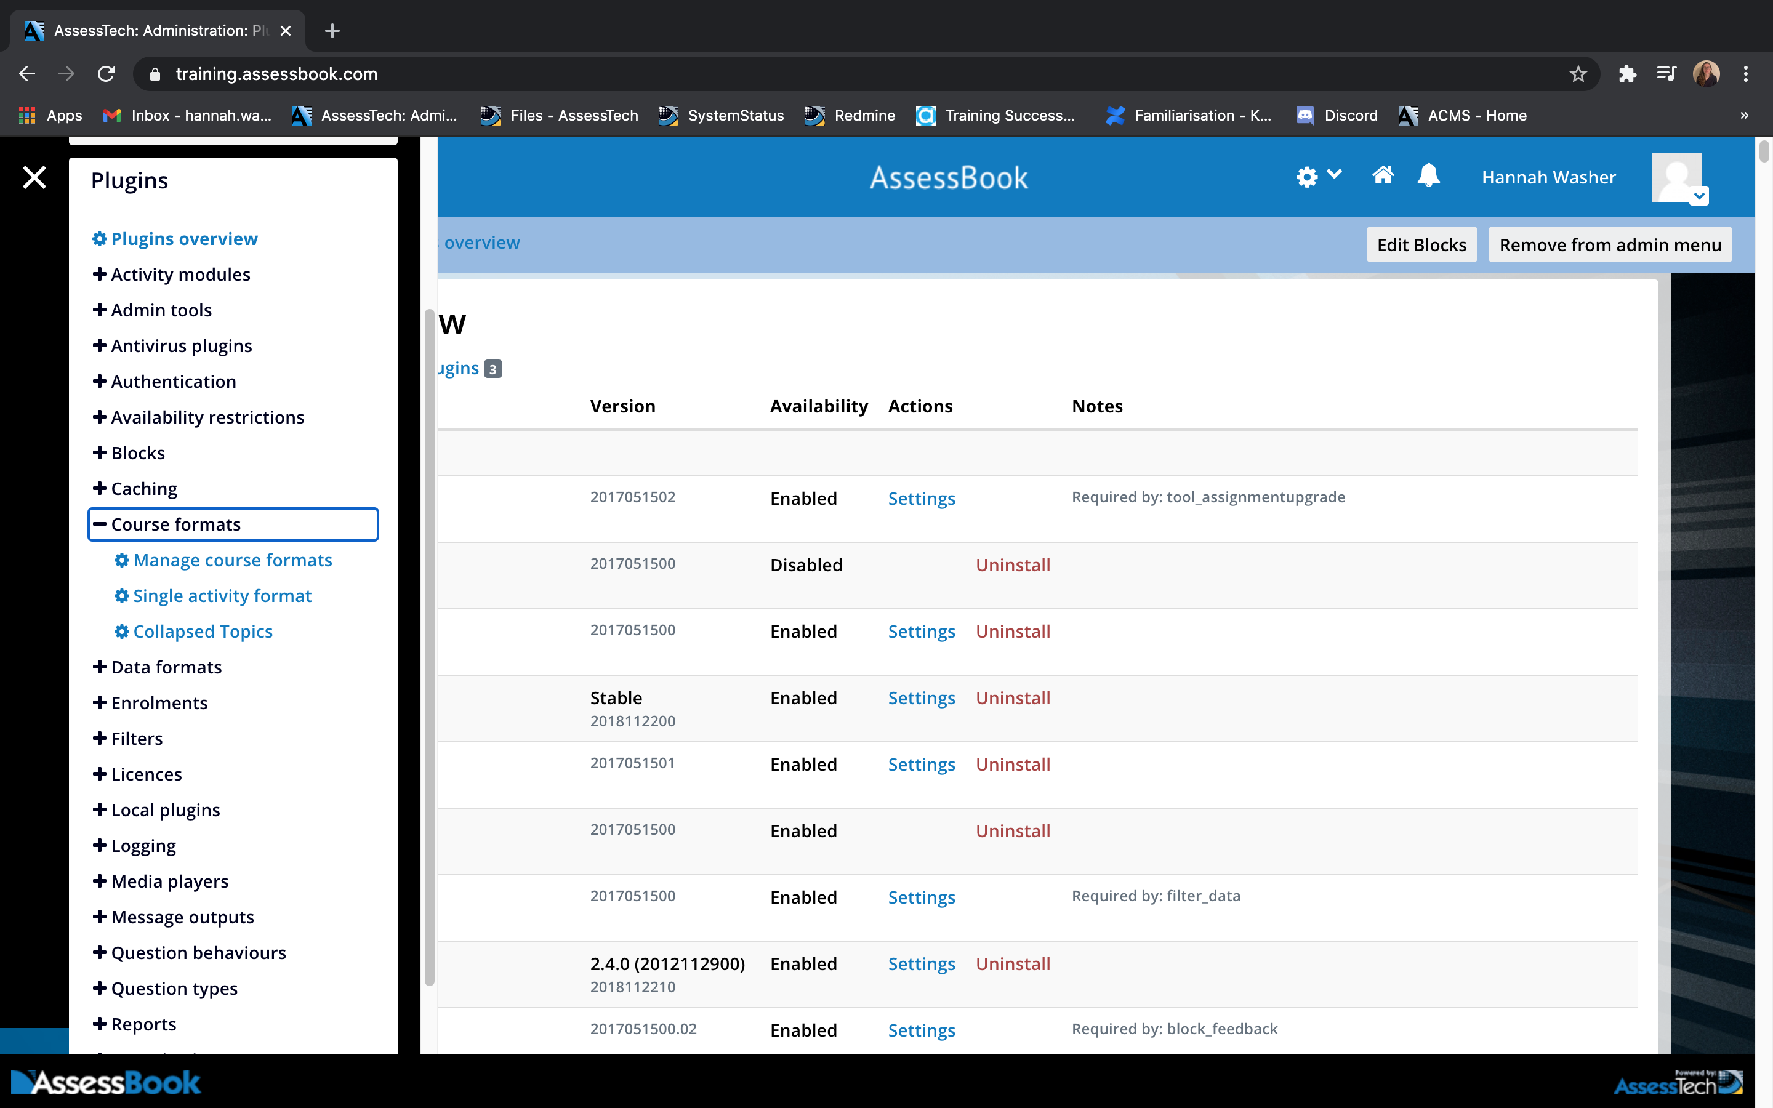This screenshot has height=1108, width=1773.
Task: Open Settings for version 2017051502 row
Action: (x=921, y=499)
